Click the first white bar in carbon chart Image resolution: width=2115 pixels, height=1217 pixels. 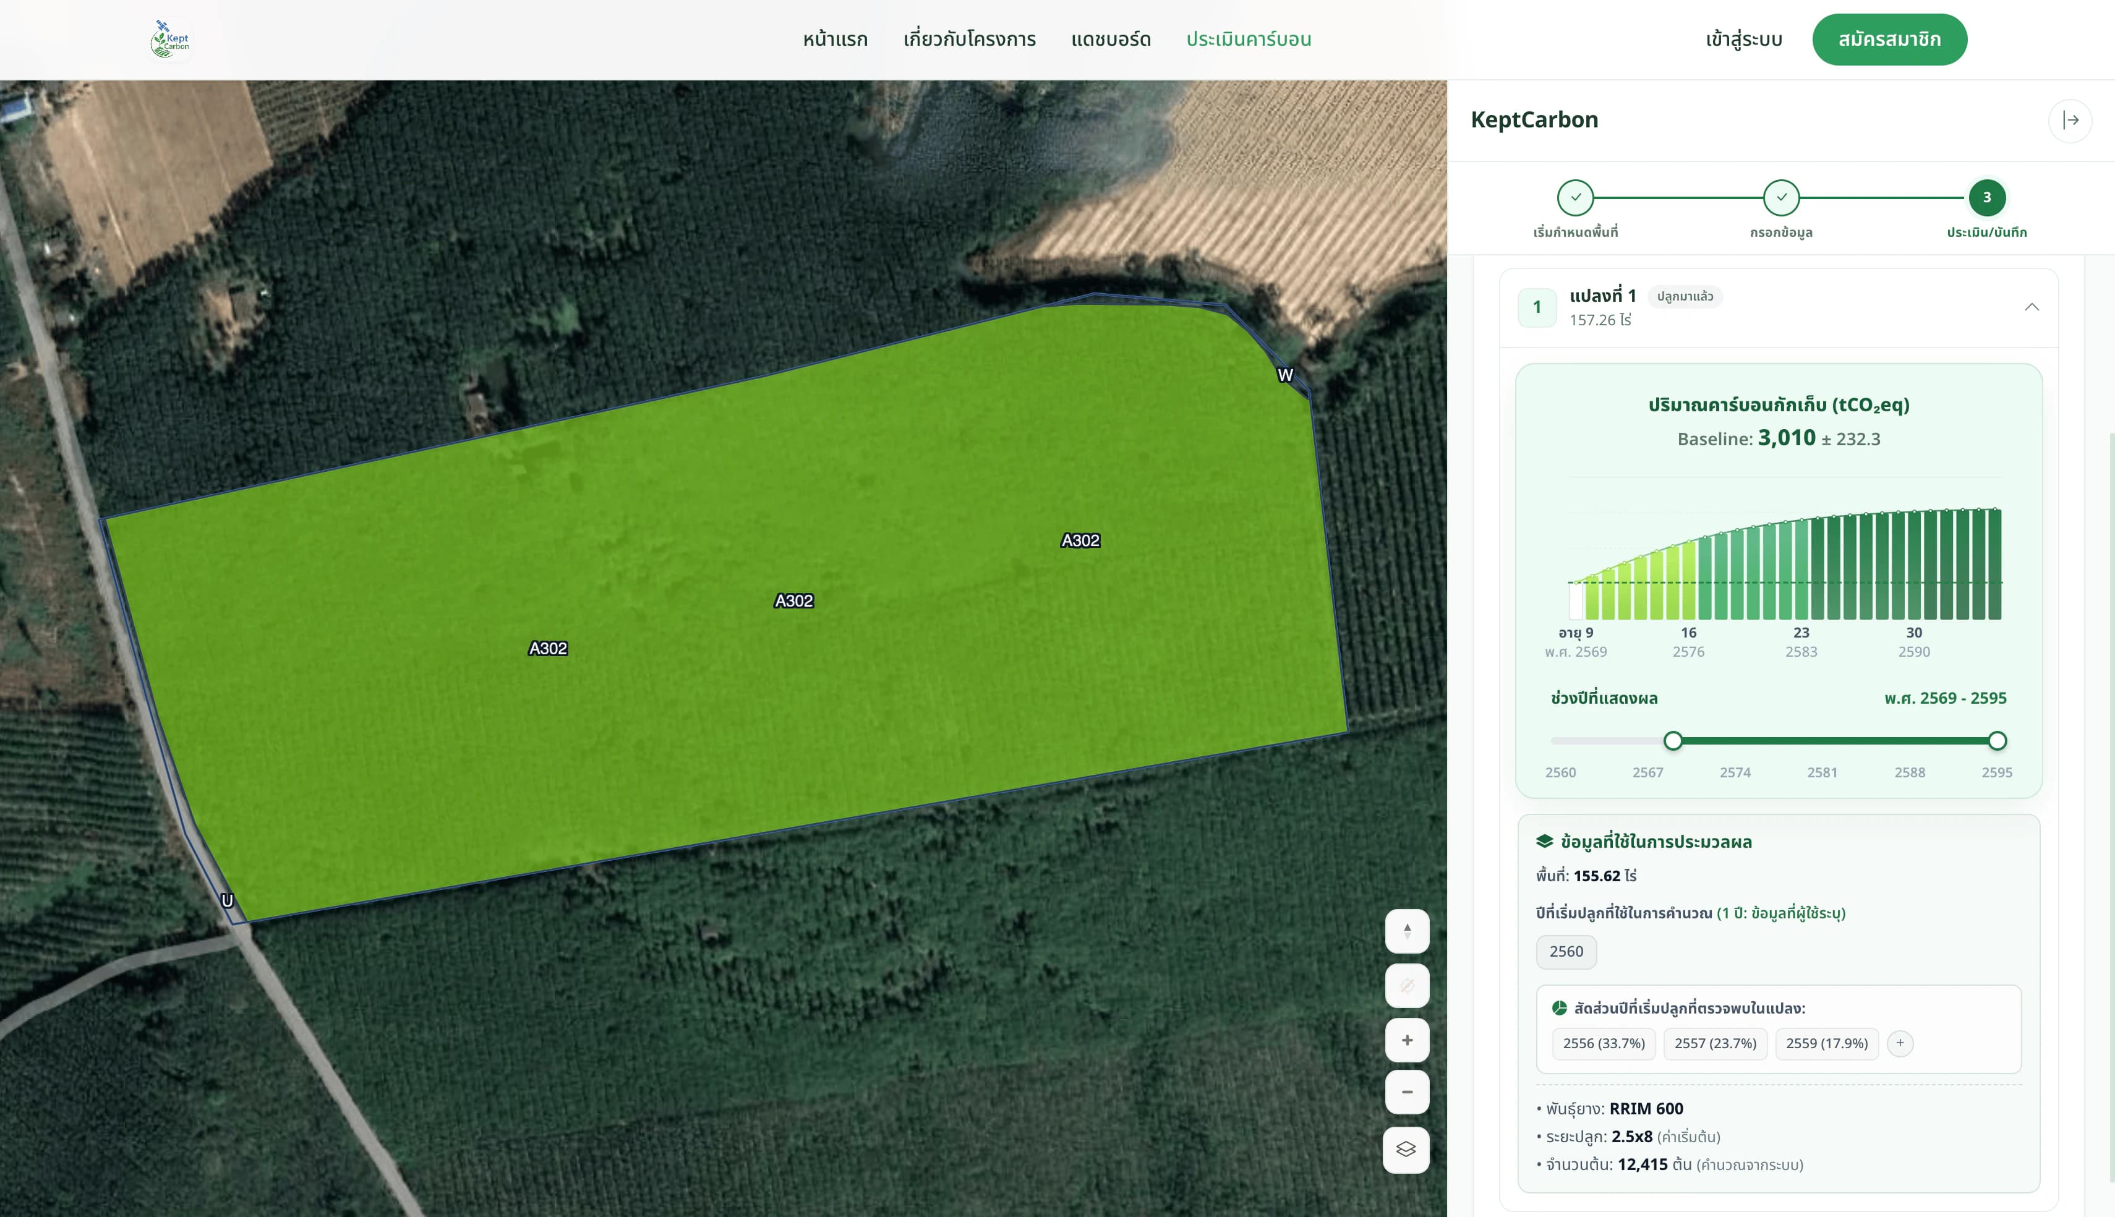(x=1576, y=601)
